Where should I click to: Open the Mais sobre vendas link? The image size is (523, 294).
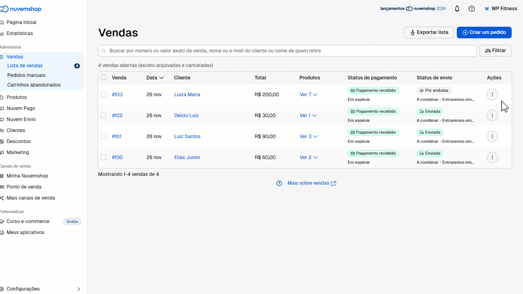click(x=308, y=183)
